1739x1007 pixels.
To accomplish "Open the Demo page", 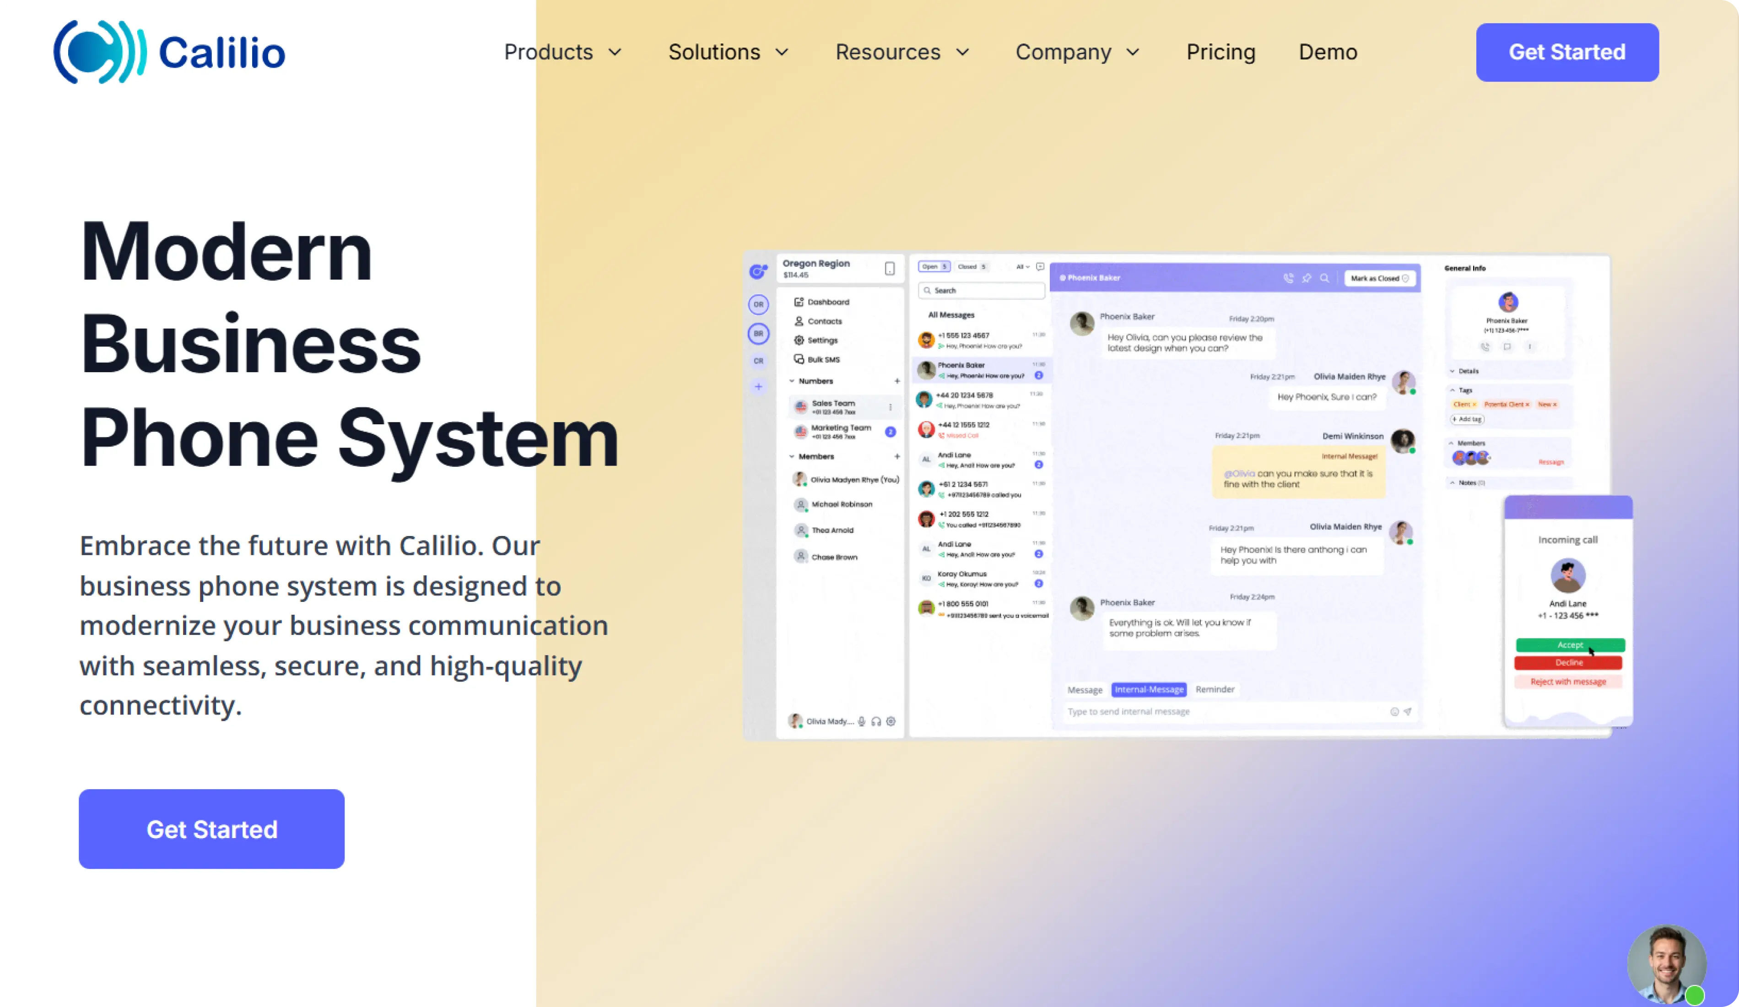I will [x=1328, y=53].
